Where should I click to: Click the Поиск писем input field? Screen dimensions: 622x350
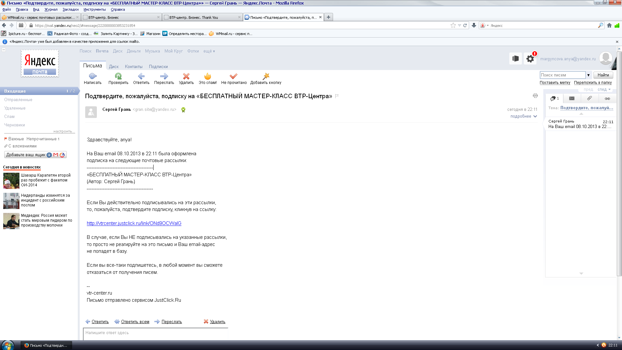[x=563, y=75]
